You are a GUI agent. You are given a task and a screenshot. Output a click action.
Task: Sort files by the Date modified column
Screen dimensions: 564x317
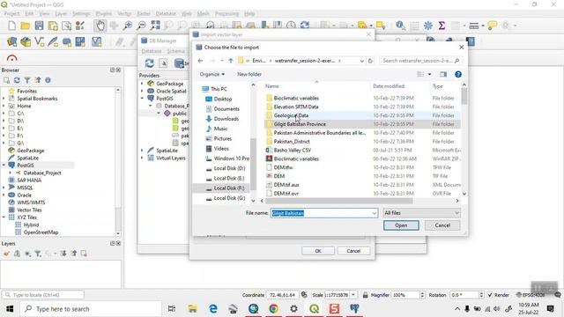coord(389,86)
